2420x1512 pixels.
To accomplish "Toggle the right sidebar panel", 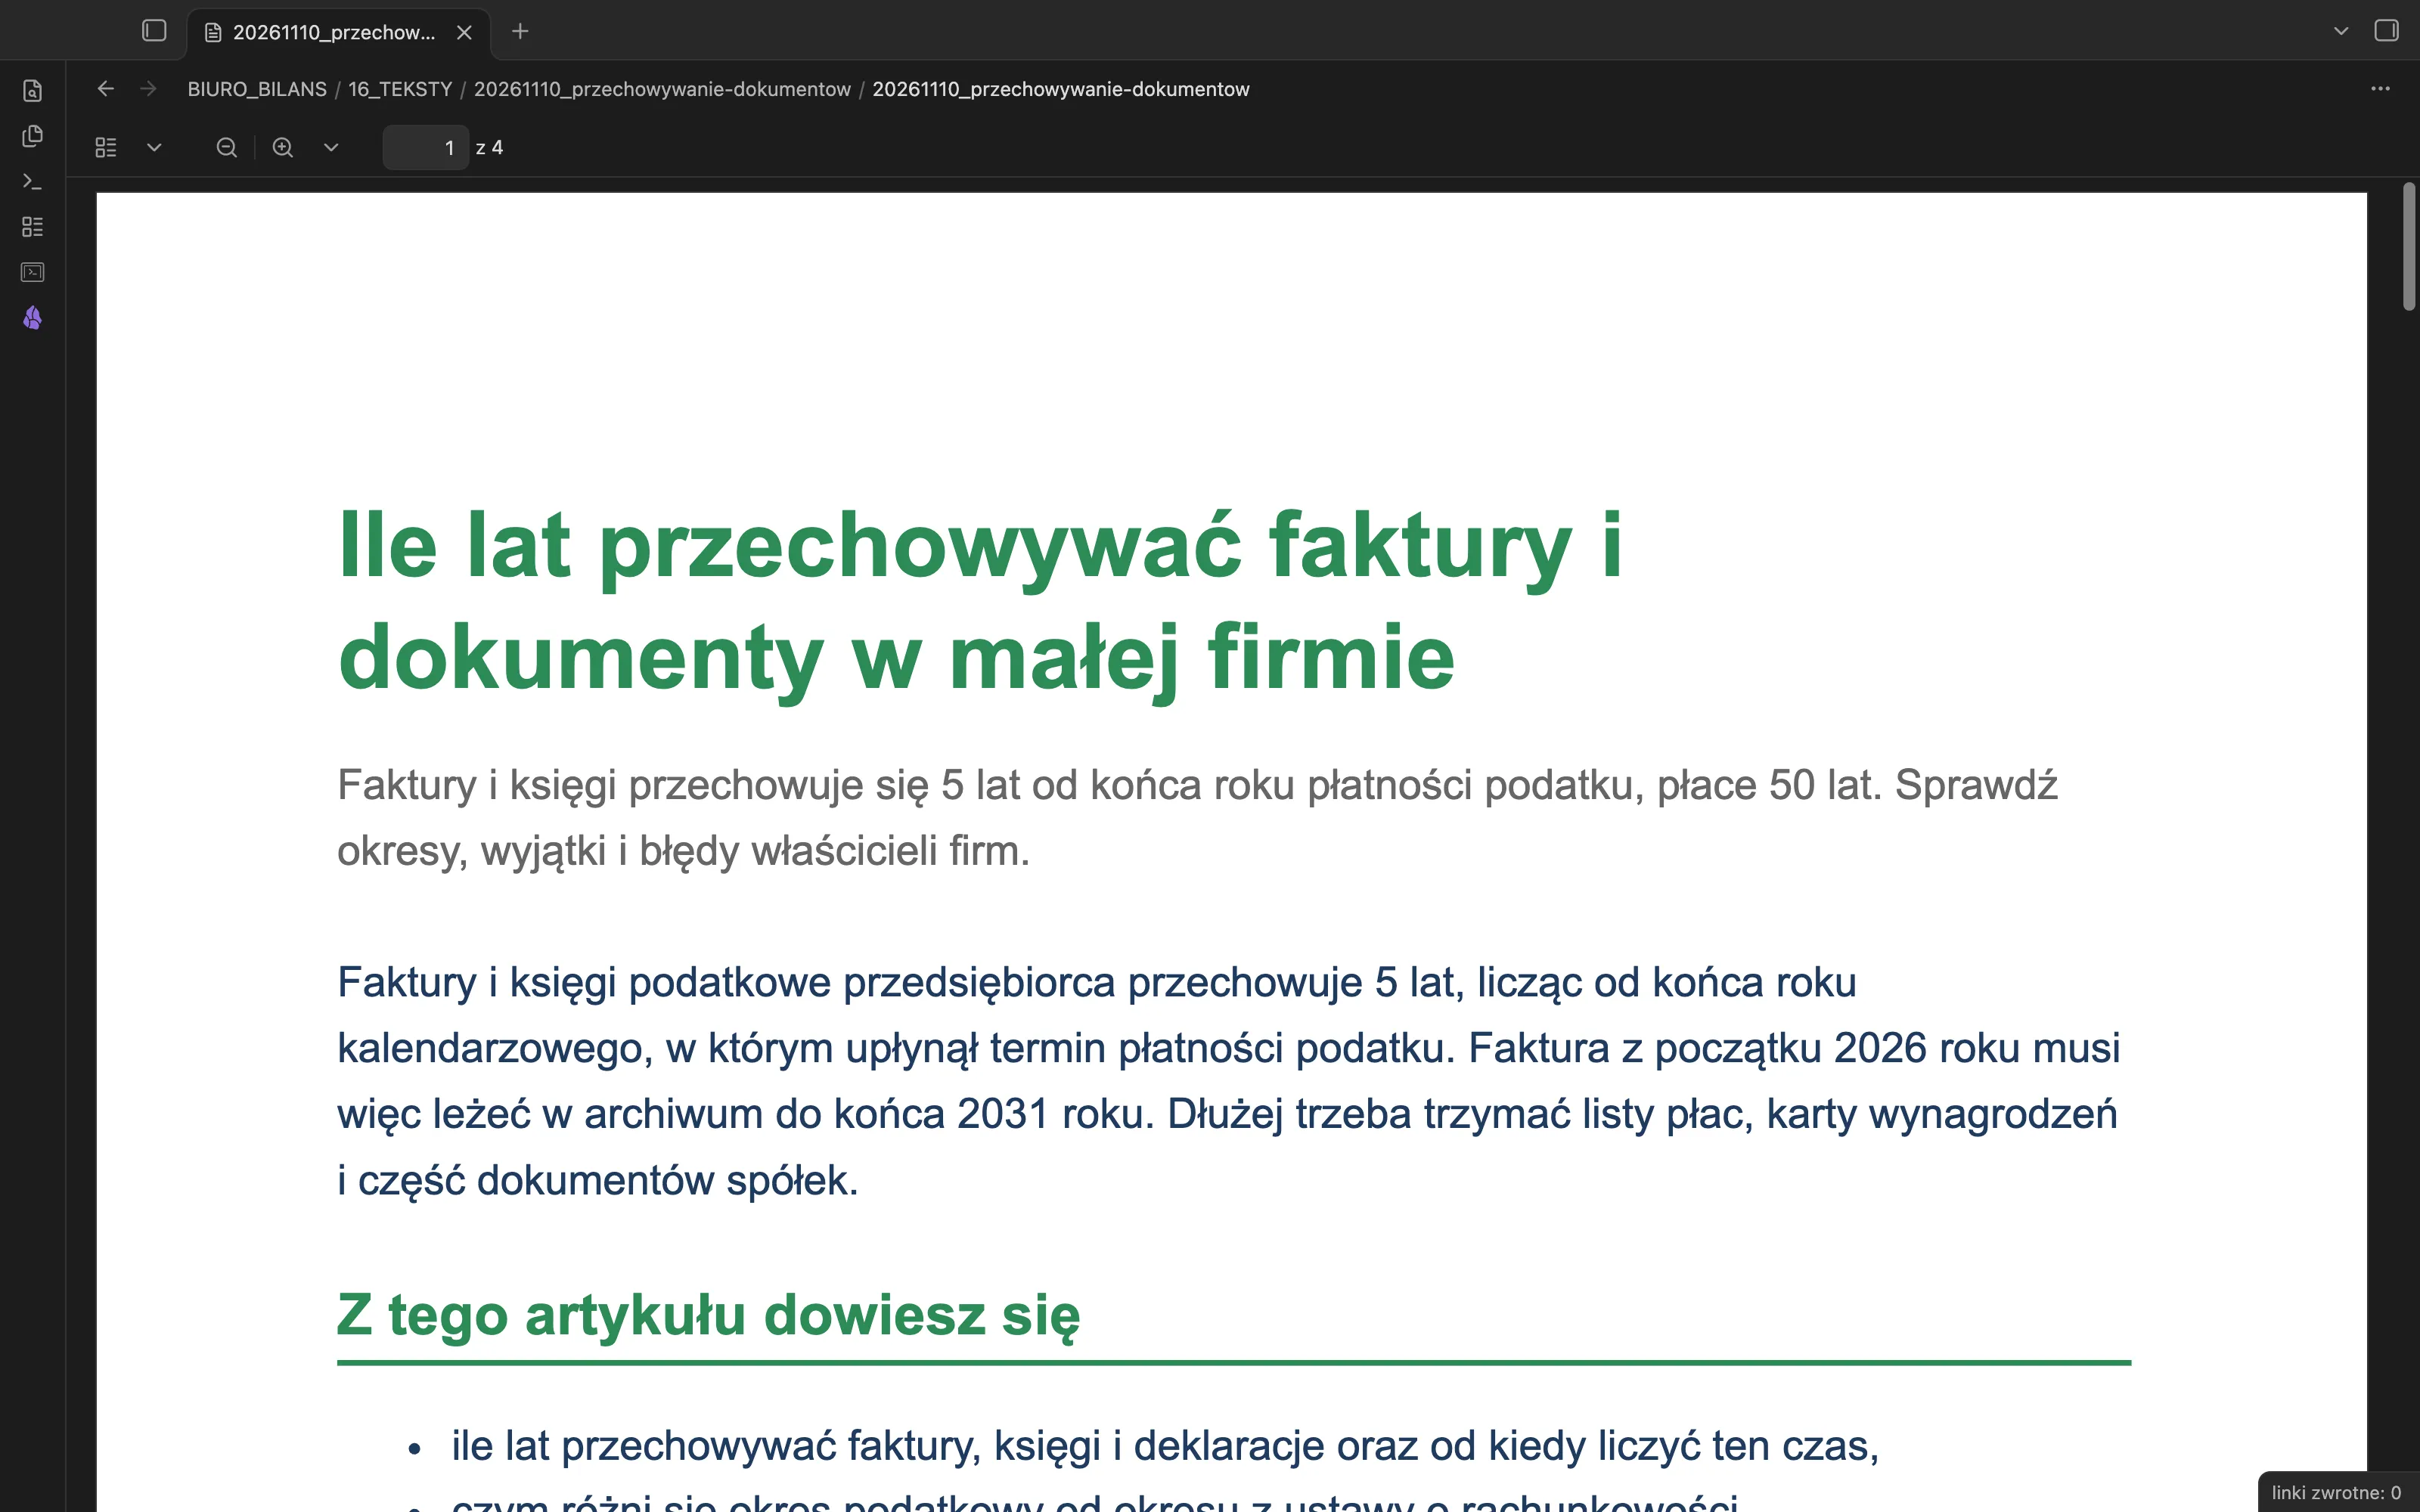I will pyautogui.click(x=2386, y=31).
